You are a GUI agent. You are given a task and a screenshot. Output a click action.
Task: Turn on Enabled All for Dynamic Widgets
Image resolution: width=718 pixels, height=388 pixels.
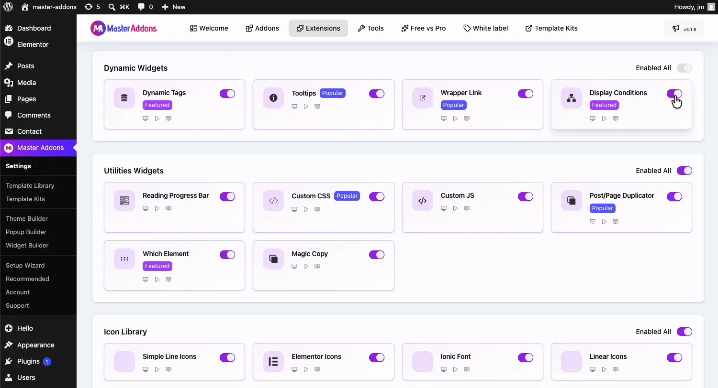coord(684,68)
